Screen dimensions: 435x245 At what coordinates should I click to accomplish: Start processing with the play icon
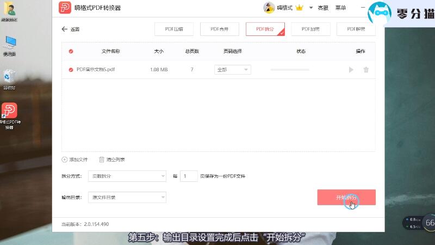pos(351,70)
